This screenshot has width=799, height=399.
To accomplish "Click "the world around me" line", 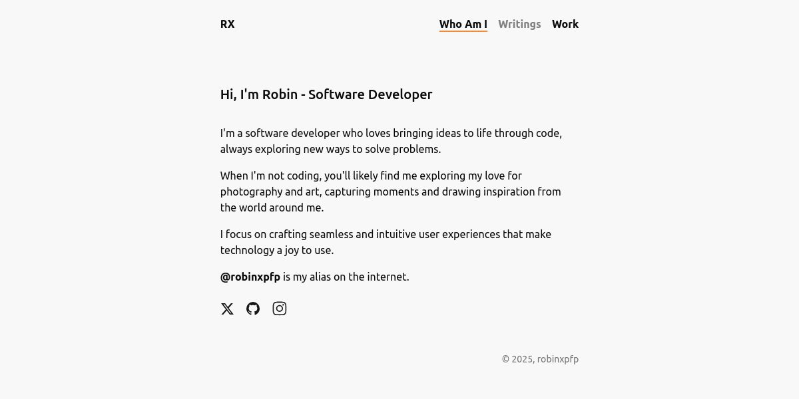I will click(x=272, y=207).
